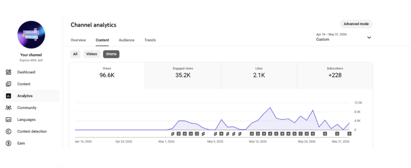
Task: Click the '12.0K' y-axis value
Action: pos(358,103)
